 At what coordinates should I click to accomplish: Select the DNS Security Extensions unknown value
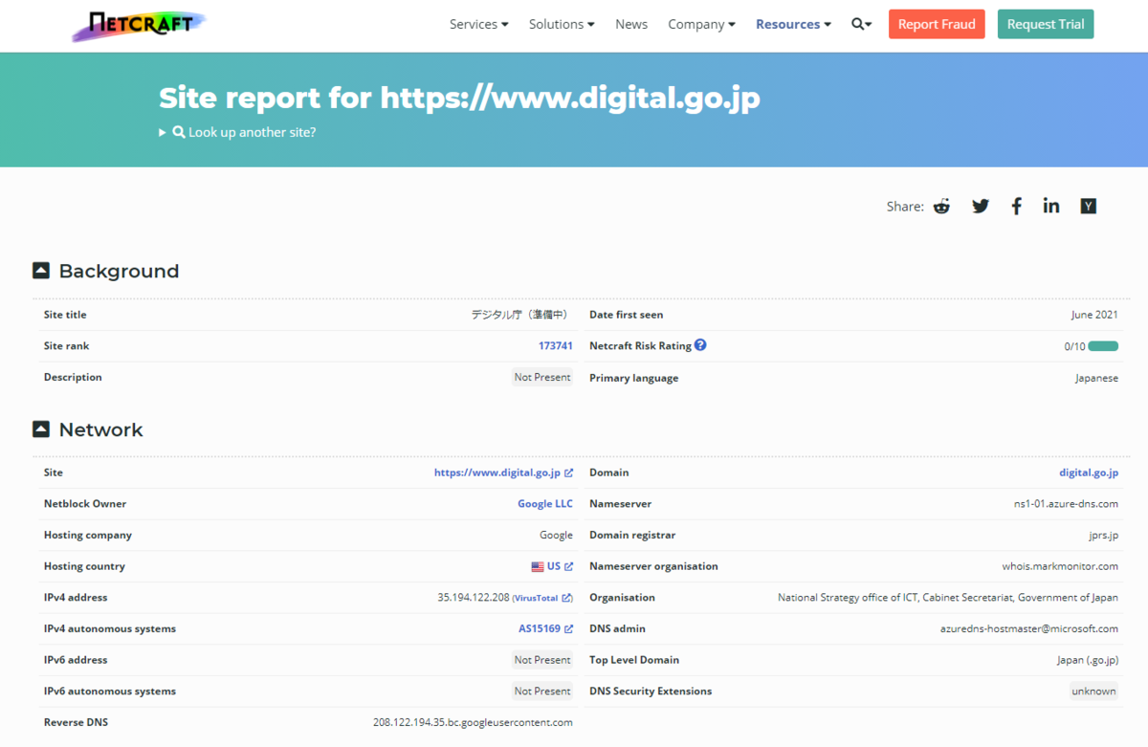(1093, 691)
